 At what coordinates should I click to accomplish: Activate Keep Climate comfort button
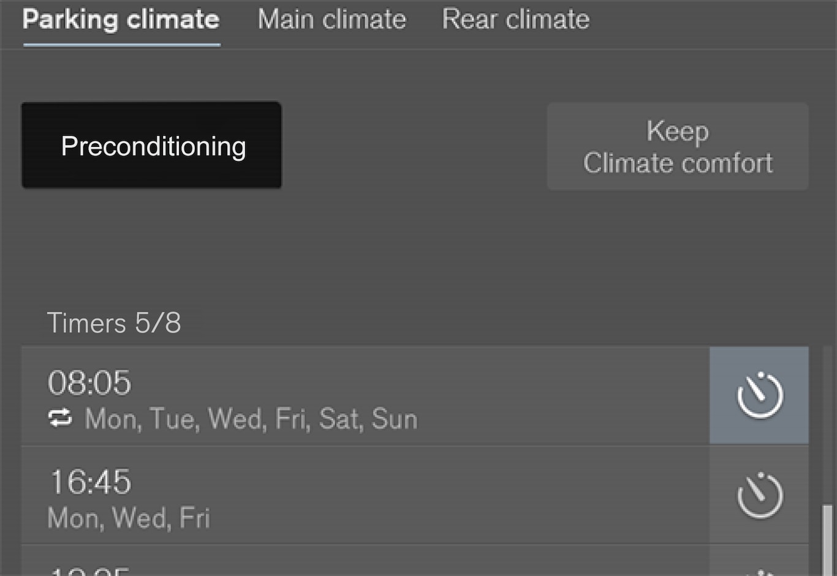pyautogui.click(x=678, y=147)
